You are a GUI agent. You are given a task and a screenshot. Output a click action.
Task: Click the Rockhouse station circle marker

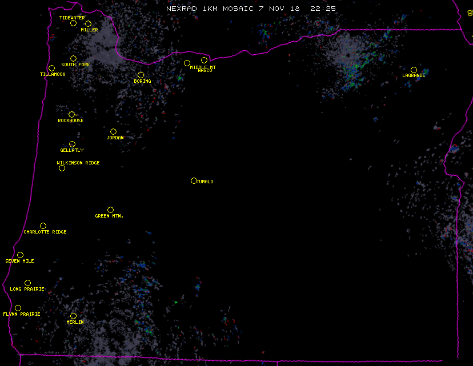click(x=71, y=115)
